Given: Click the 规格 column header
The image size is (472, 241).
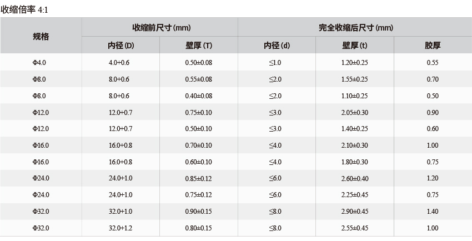Looking at the screenshot, I should click(x=41, y=36).
